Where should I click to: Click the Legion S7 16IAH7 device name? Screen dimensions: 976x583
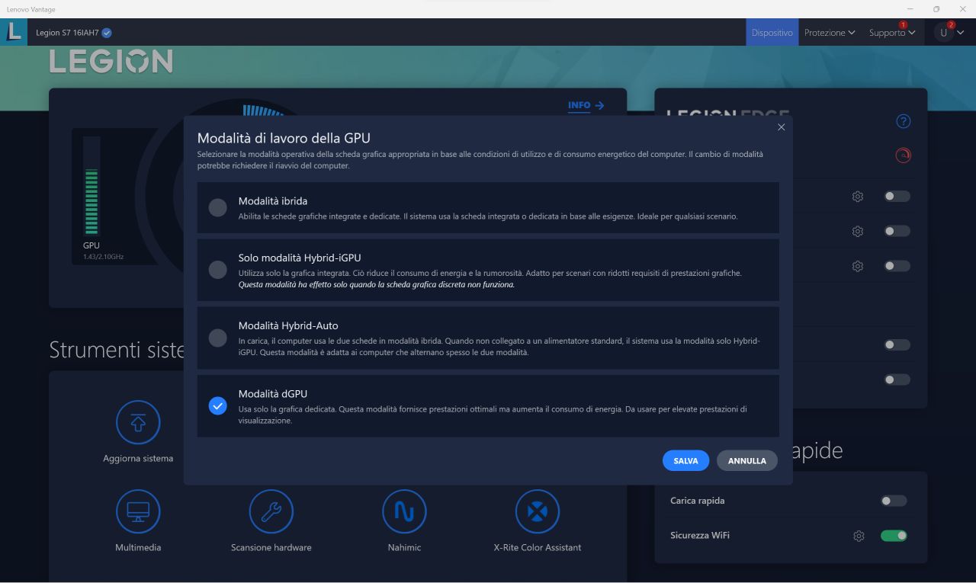(67, 33)
